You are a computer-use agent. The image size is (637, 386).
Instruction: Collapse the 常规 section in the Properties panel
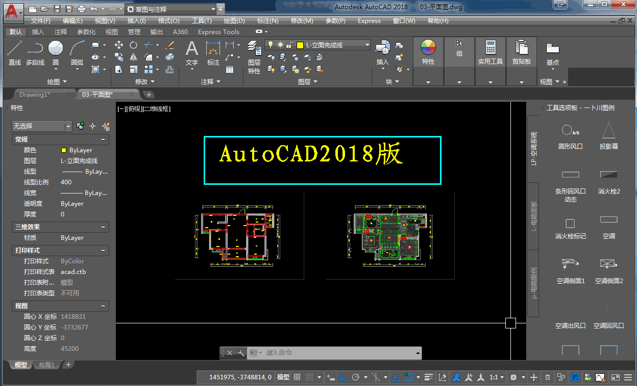point(103,140)
